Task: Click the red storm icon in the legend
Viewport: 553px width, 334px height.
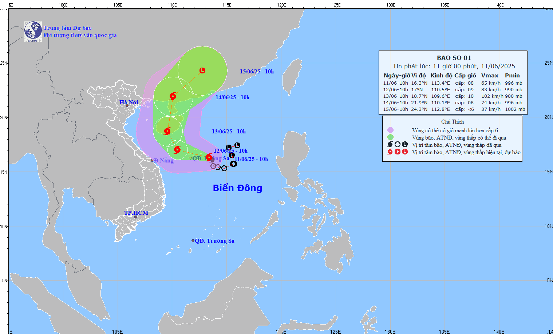Action: coord(390,152)
